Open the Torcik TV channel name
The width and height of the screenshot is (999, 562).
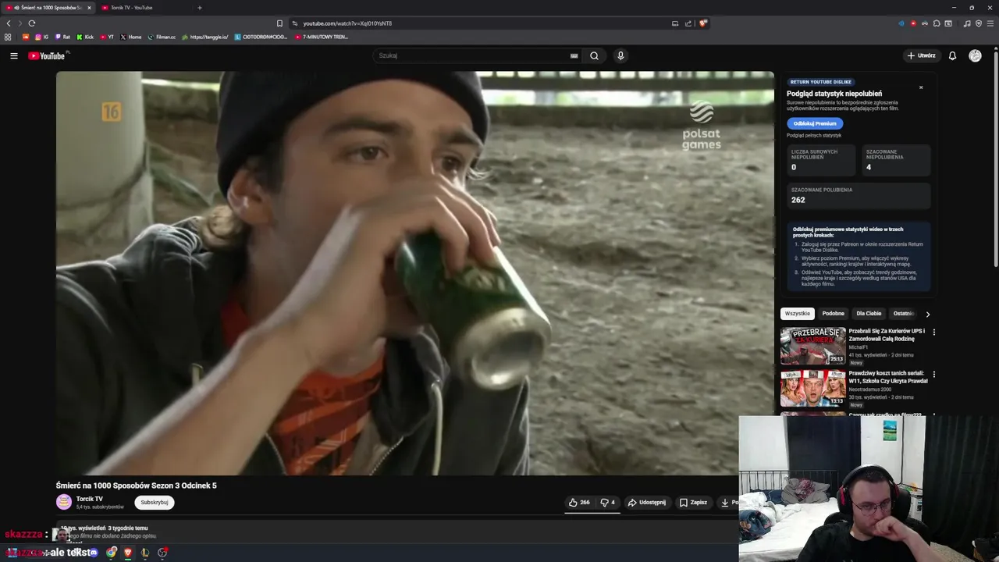89,499
